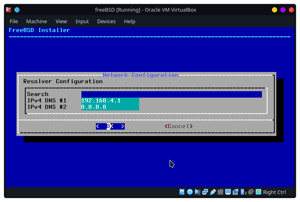
Task: Close the VirtualBox window with red button
Action: click(292, 10)
